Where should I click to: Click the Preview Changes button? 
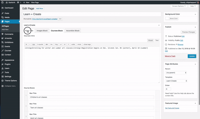tap(188, 32)
